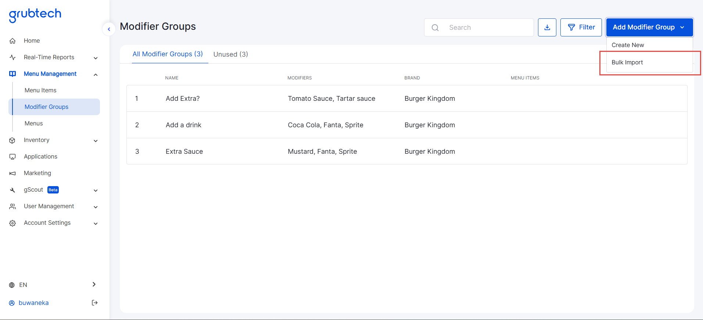This screenshot has height=320, width=703.
Task: Click the MENU ITEMS column header
Action: pyautogui.click(x=525, y=78)
